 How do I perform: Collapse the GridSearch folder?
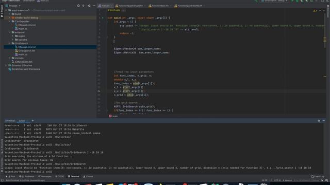pos(9,43)
